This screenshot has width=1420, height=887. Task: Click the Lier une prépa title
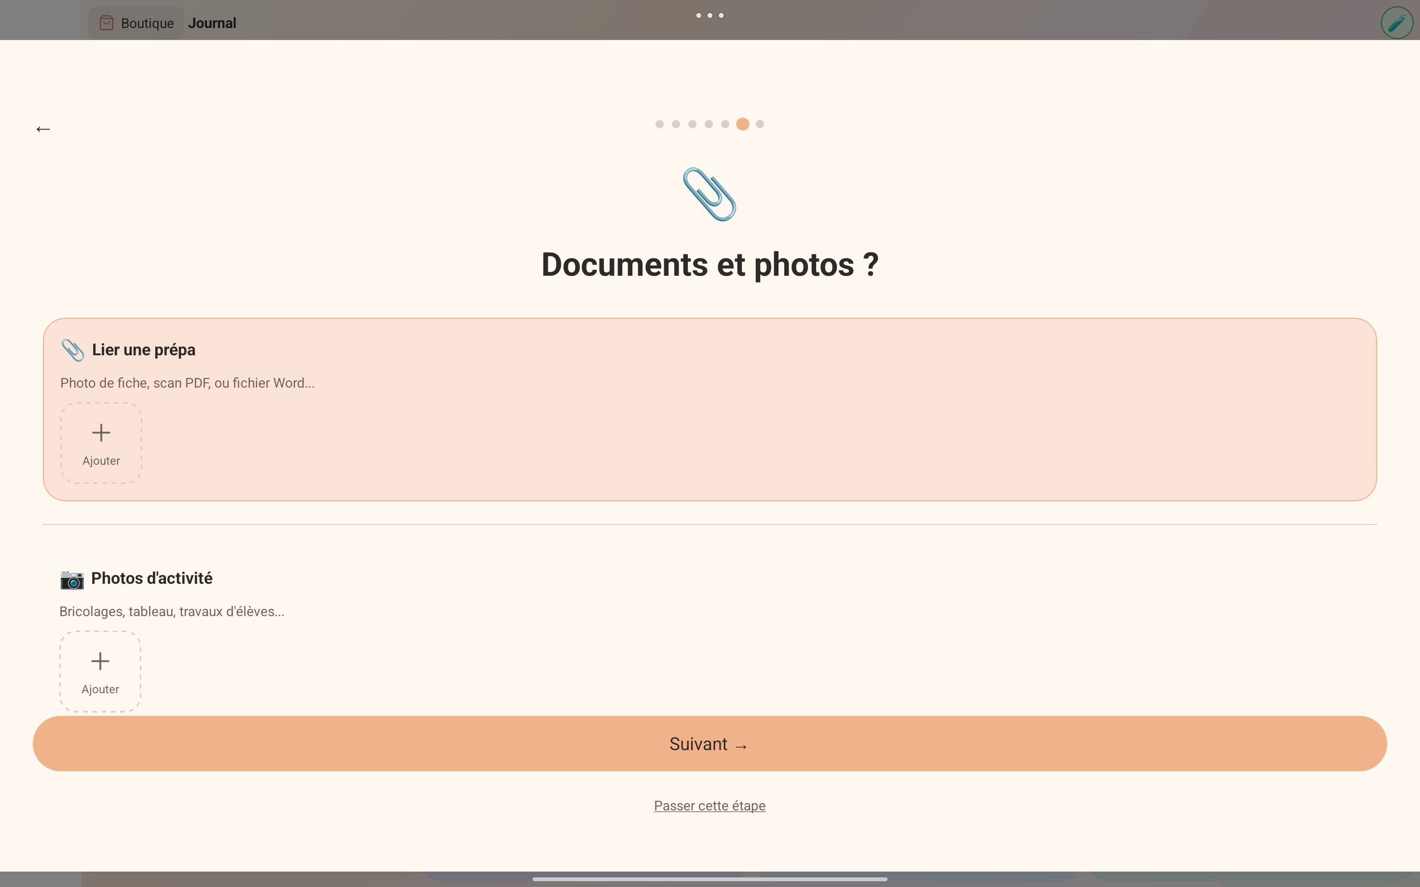click(144, 349)
